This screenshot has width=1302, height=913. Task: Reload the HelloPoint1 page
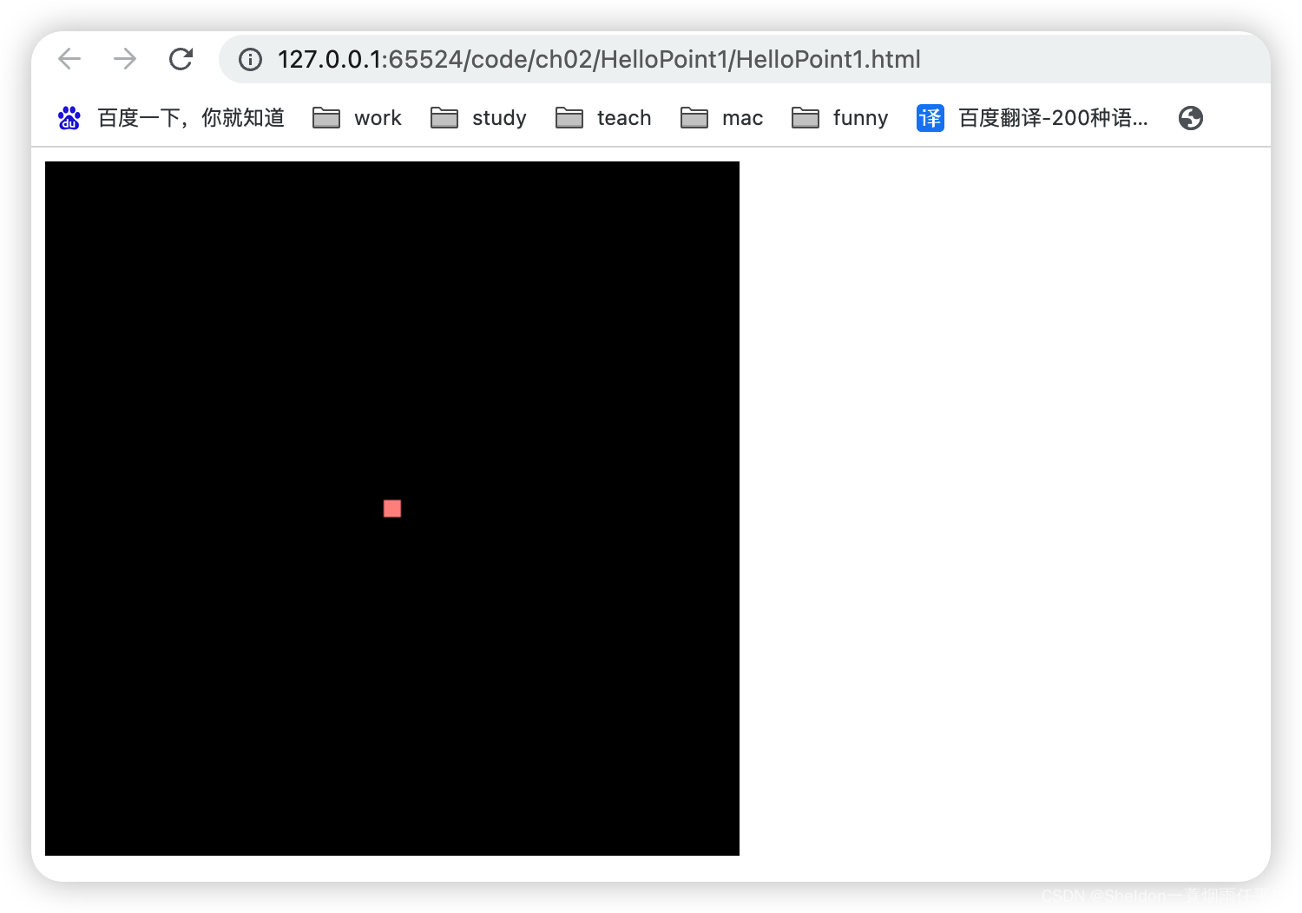click(181, 59)
